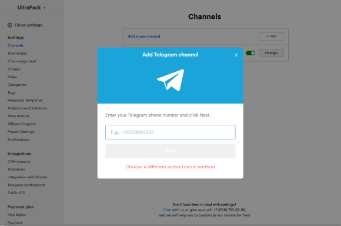Close the Add Telegram channel dialog
Viewport: 341px width, 226px height.
[236, 55]
